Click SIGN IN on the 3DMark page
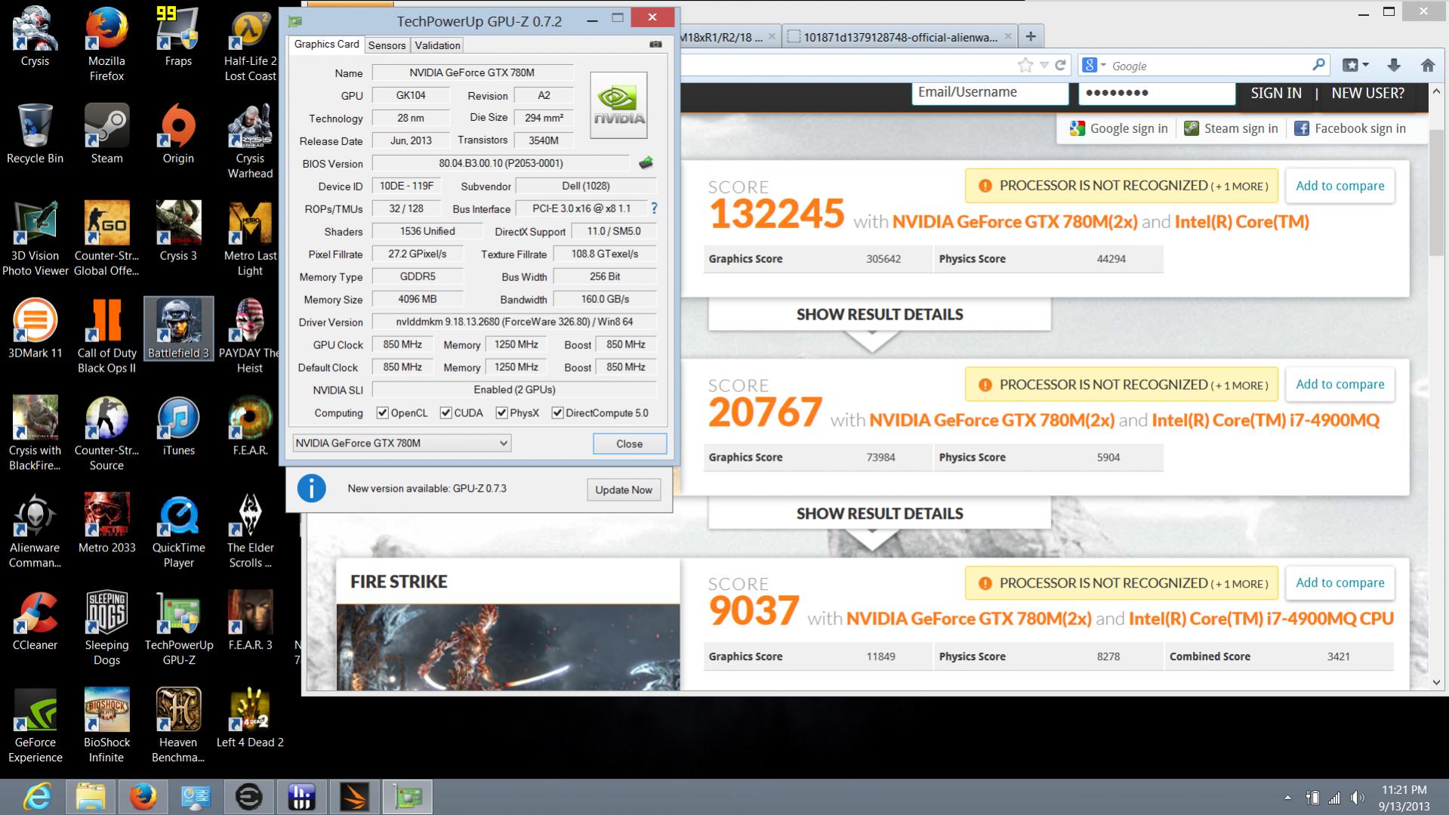Screen dimensions: 1449x815 [1276, 93]
